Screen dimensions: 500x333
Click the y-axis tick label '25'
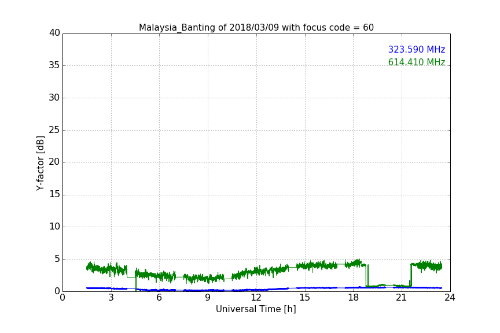pyautogui.click(x=54, y=129)
